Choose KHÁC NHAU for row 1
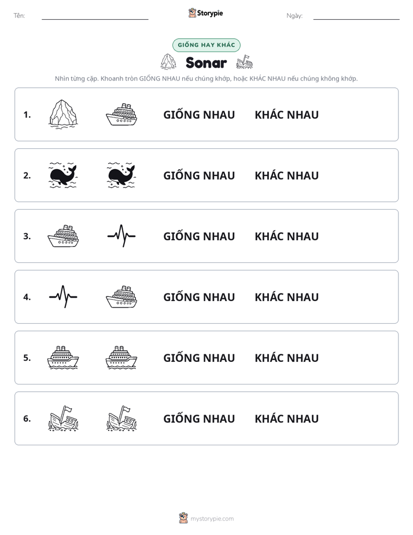The width and height of the screenshot is (413, 535). tap(286, 115)
